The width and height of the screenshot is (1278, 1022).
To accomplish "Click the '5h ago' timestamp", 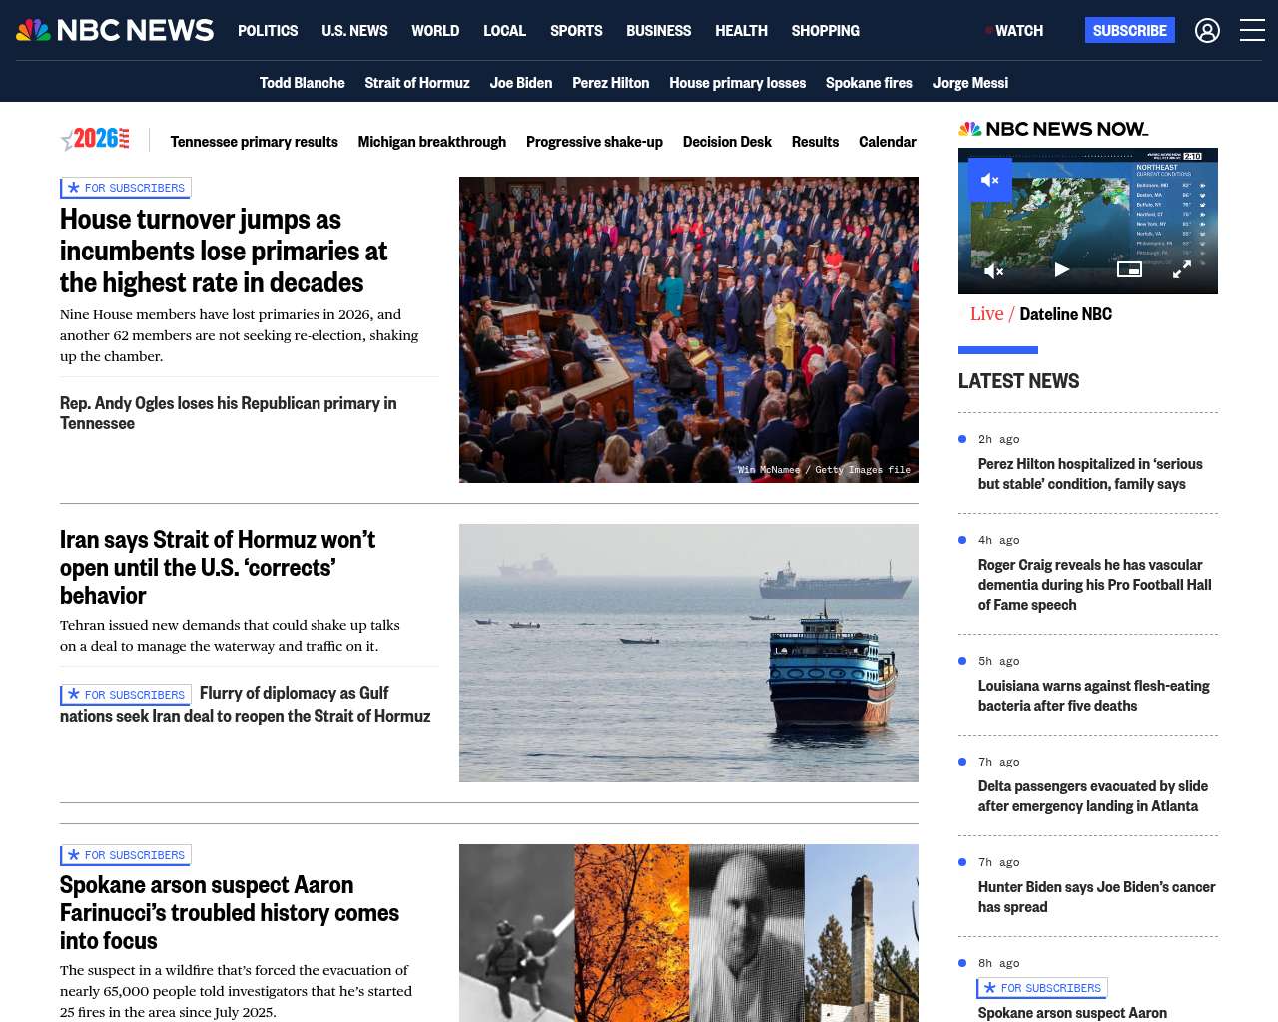I will pyautogui.click(x=999, y=661).
